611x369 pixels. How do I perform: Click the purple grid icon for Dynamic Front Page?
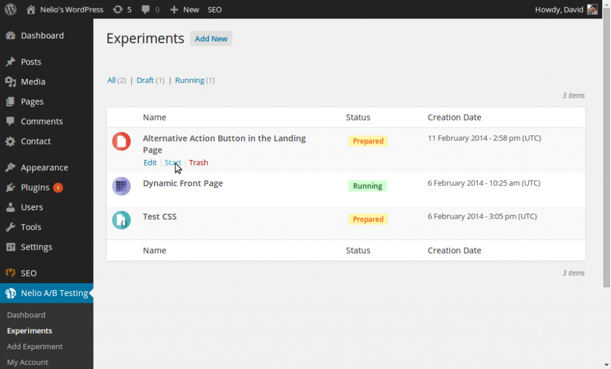point(121,186)
